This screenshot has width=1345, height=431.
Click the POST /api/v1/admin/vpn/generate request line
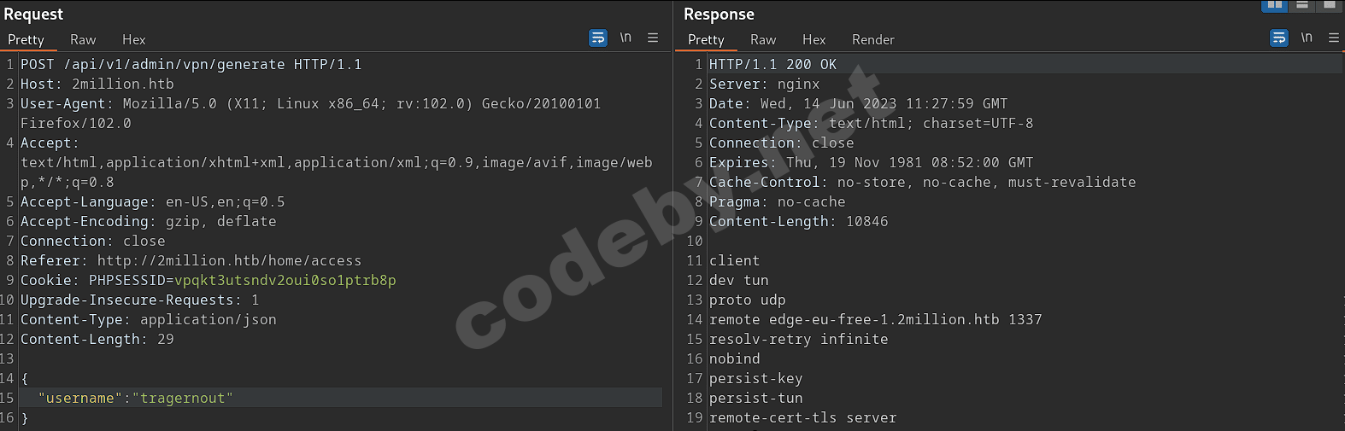tap(191, 64)
